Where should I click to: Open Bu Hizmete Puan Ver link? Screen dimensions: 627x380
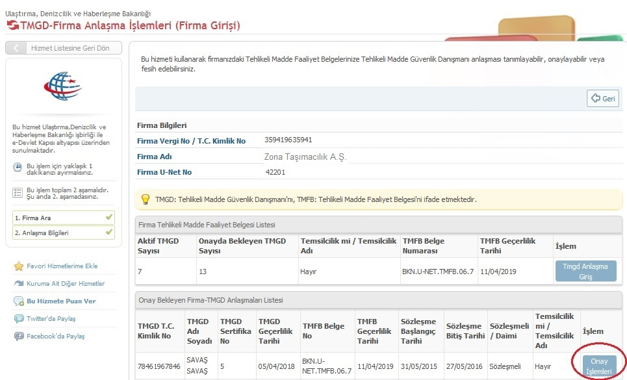click(61, 301)
